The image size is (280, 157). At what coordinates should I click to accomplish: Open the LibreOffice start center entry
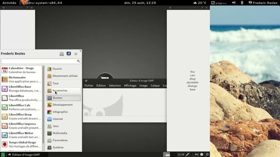point(21,98)
